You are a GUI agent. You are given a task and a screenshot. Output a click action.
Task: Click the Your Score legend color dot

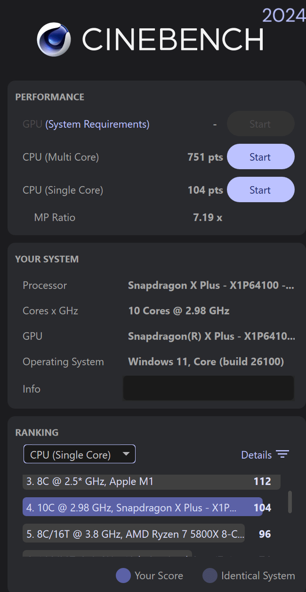click(123, 576)
